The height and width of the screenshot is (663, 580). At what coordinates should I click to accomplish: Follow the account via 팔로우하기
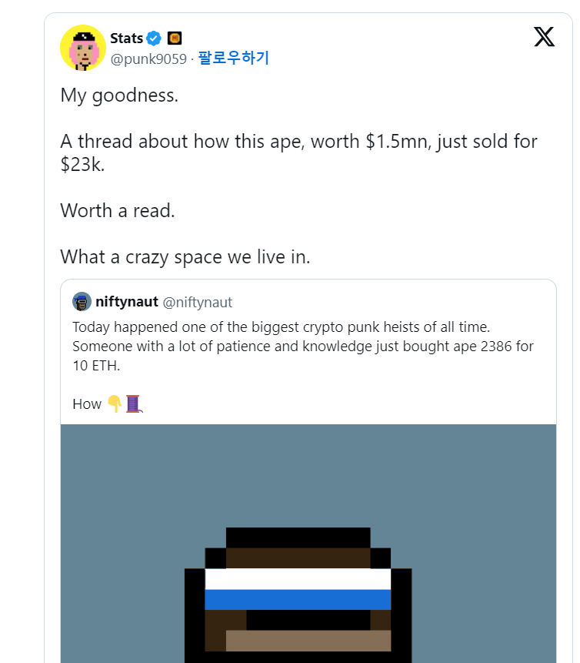(x=233, y=59)
